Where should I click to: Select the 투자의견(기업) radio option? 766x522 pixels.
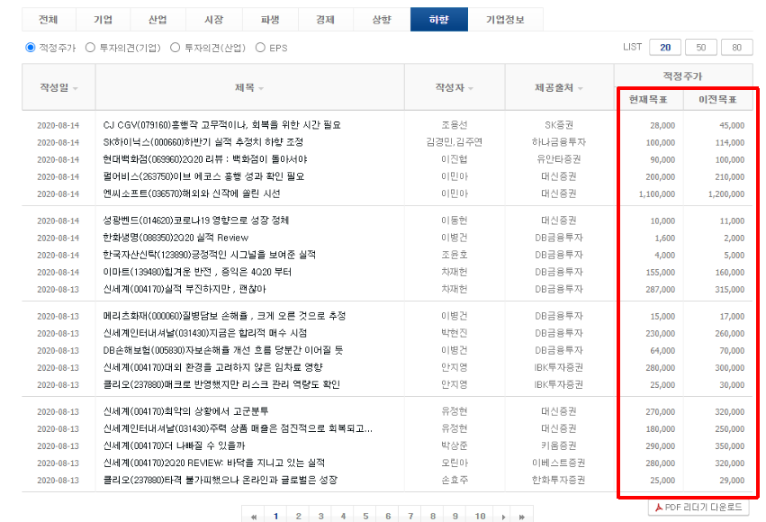coord(90,48)
